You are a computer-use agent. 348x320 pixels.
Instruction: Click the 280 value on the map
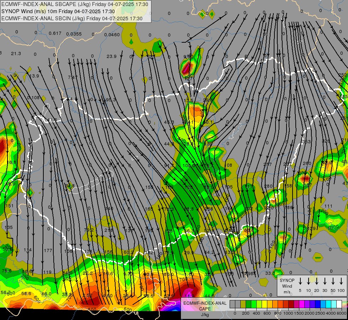coord(268,186)
